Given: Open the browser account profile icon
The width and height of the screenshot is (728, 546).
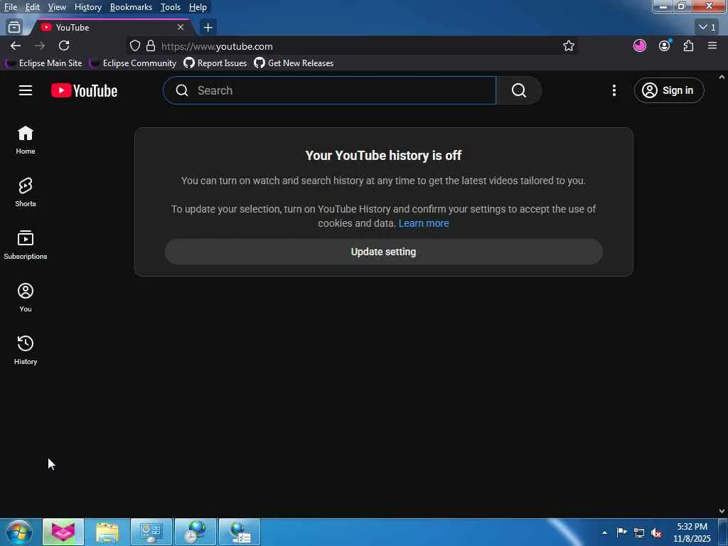Looking at the screenshot, I should point(665,45).
